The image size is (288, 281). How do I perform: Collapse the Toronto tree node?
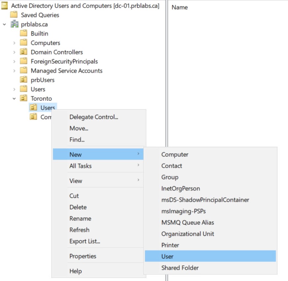[14, 98]
